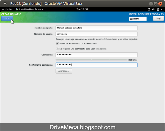Click the 'INSTALACIÓN DE FEDORA 23' title text
Screen dimensions: 165x131
[146, 14]
